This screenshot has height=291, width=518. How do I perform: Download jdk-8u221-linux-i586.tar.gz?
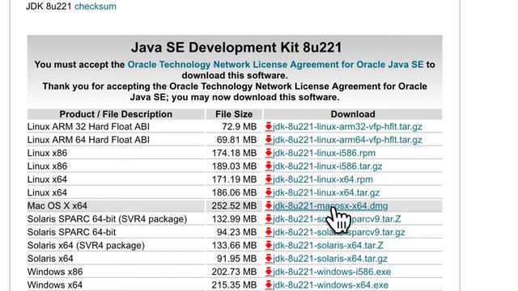(327, 167)
